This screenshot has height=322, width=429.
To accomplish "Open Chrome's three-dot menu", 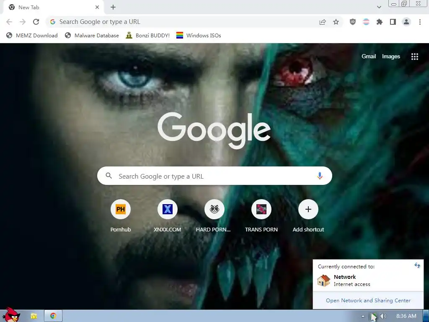I will (420, 22).
